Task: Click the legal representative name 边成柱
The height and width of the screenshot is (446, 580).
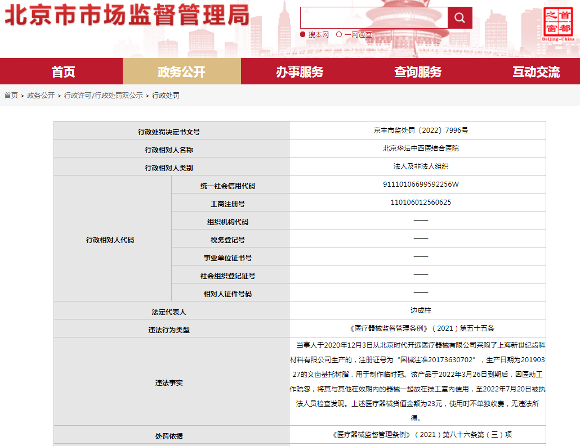Action: tap(421, 310)
